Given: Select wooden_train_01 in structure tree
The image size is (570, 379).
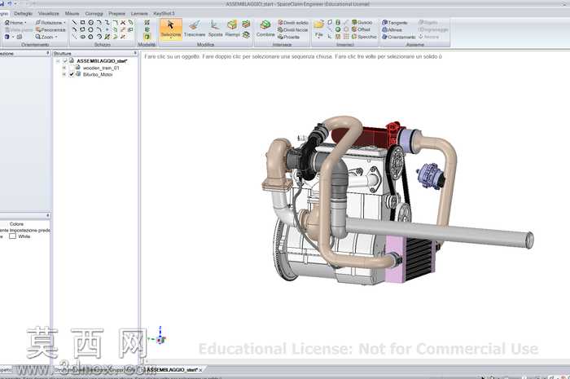Looking at the screenshot, I should tap(101, 68).
